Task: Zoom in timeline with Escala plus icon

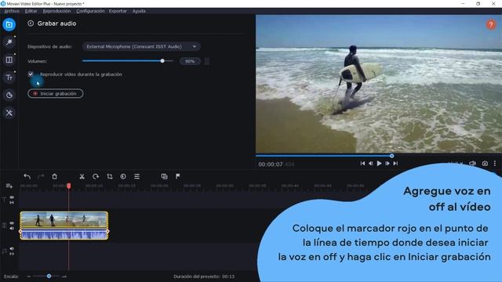Action: [64, 277]
